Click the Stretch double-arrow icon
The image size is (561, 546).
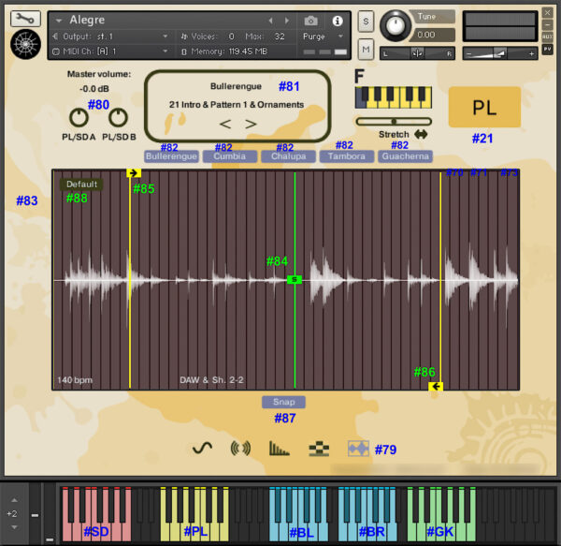(x=421, y=134)
